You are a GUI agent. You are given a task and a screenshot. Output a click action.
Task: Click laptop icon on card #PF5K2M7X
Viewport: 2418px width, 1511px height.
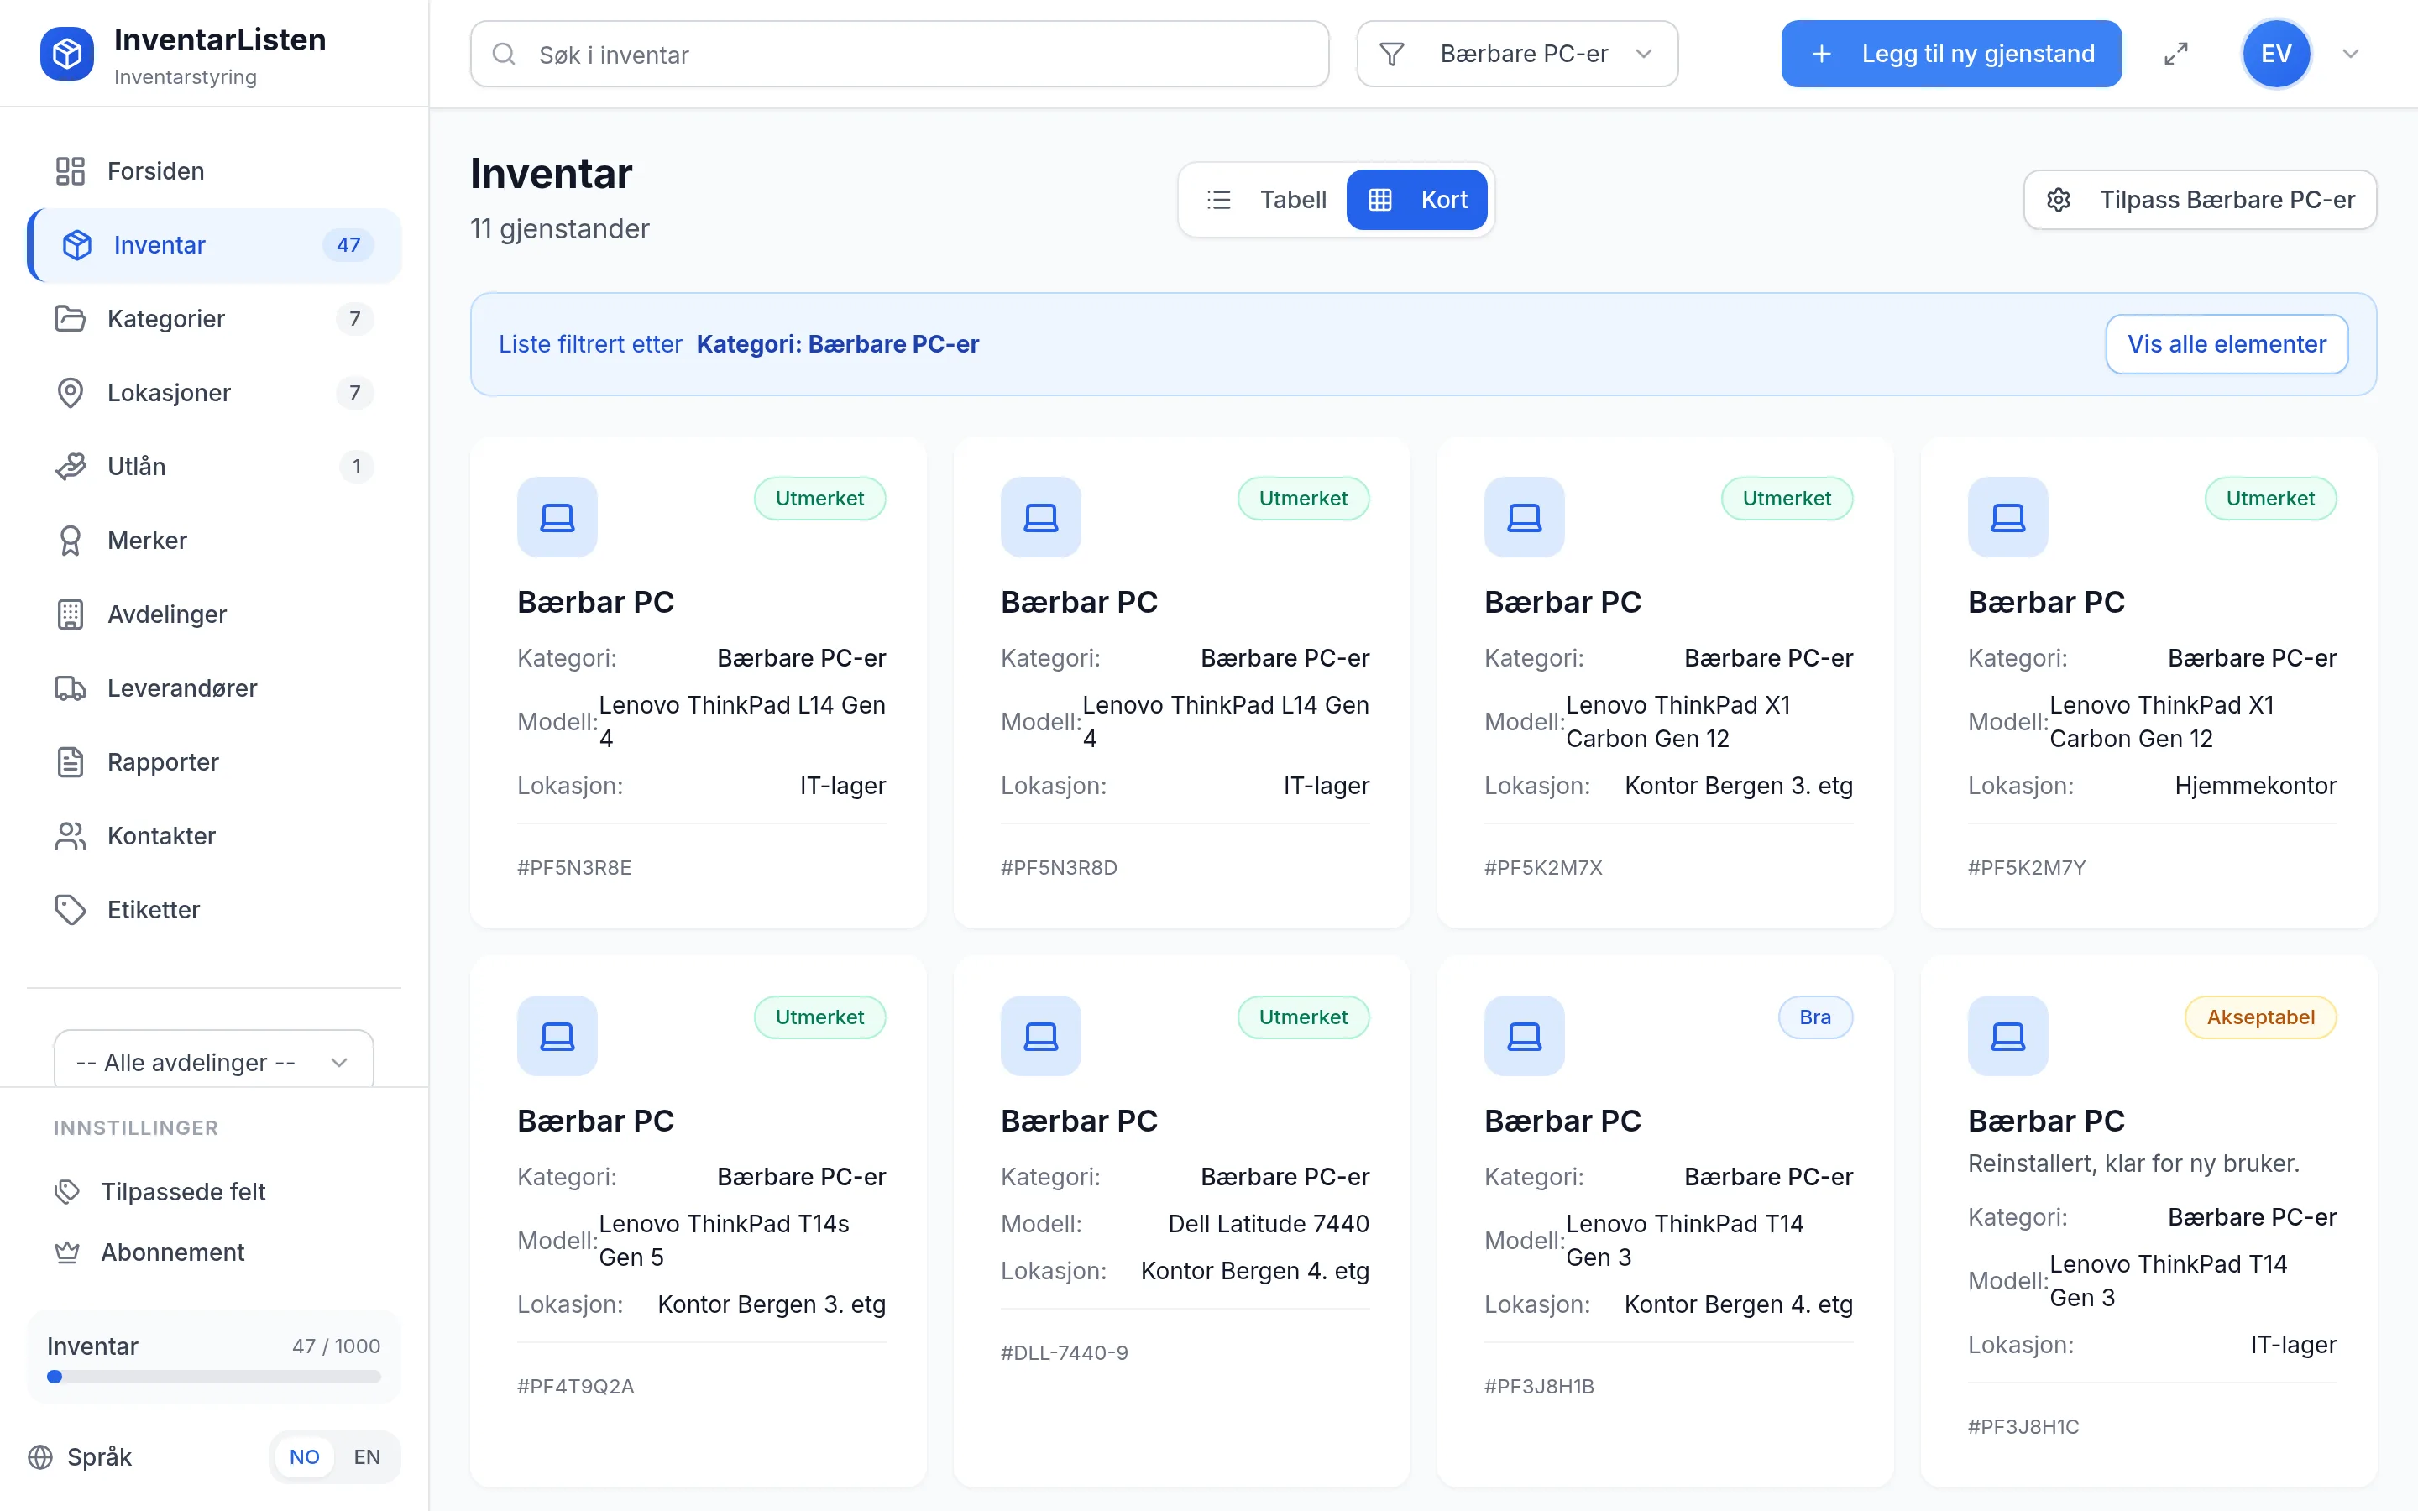pos(1525,516)
